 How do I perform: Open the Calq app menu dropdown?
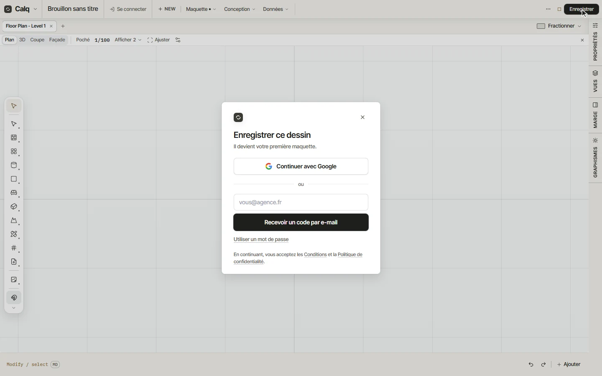point(21,9)
